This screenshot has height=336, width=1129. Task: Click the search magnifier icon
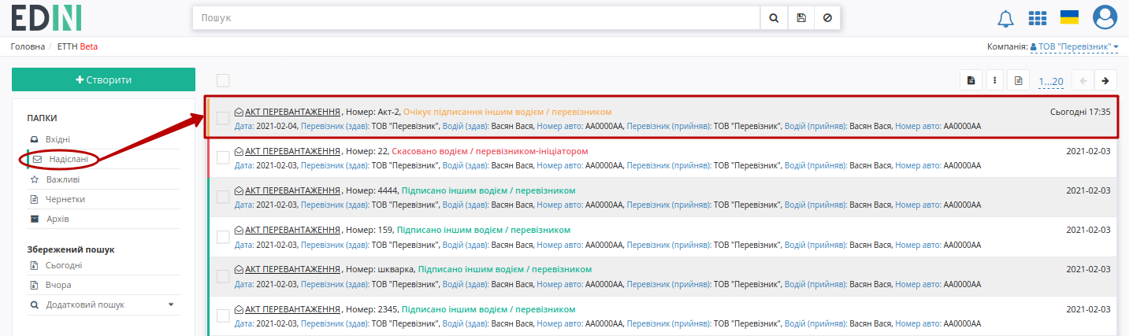[x=774, y=17]
